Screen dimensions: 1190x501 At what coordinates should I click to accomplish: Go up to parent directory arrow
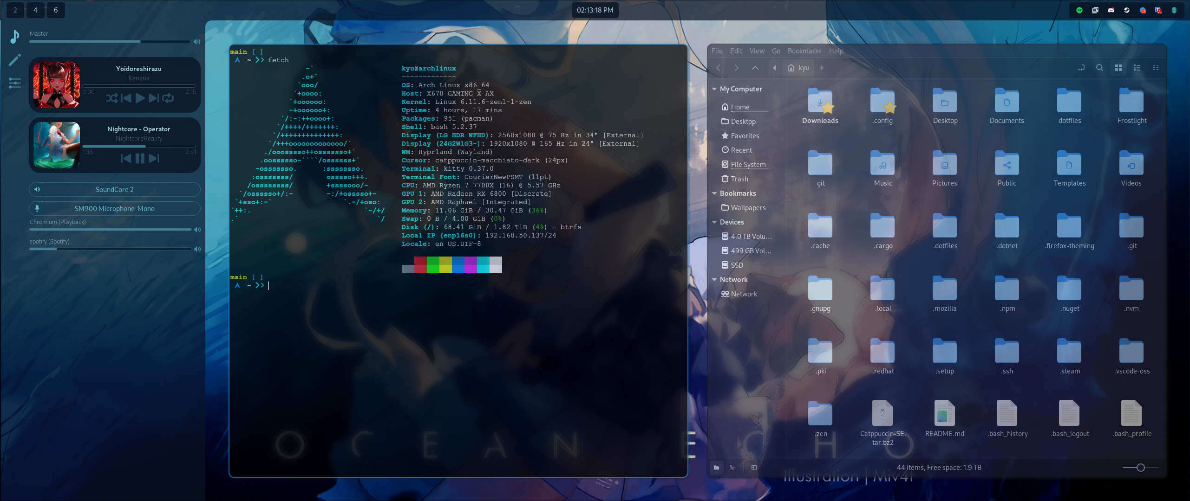tap(755, 68)
